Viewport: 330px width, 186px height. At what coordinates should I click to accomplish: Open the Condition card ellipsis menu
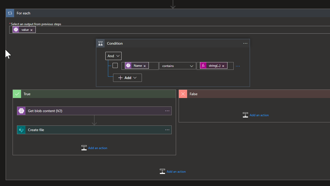tap(245, 43)
